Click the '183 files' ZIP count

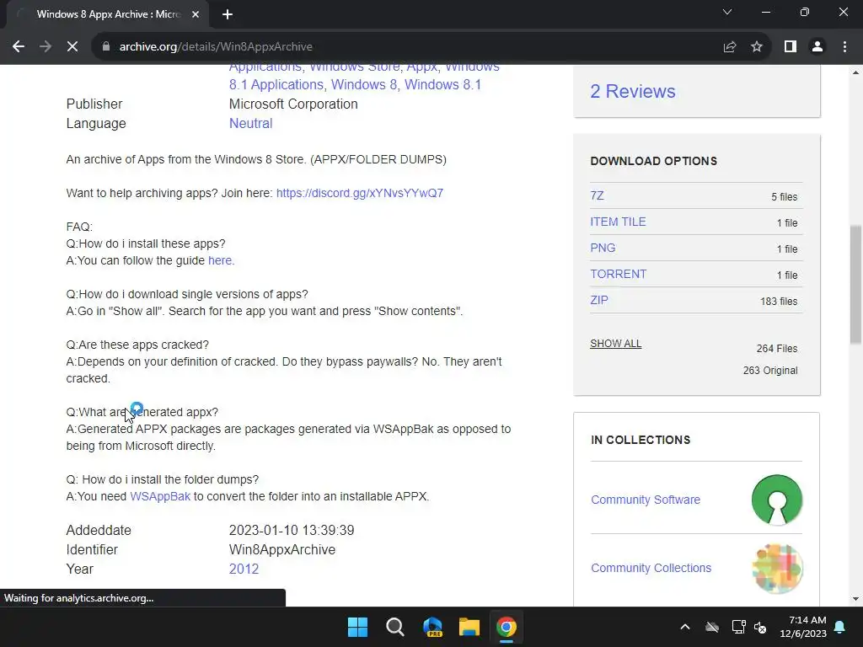pyautogui.click(x=779, y=302)
